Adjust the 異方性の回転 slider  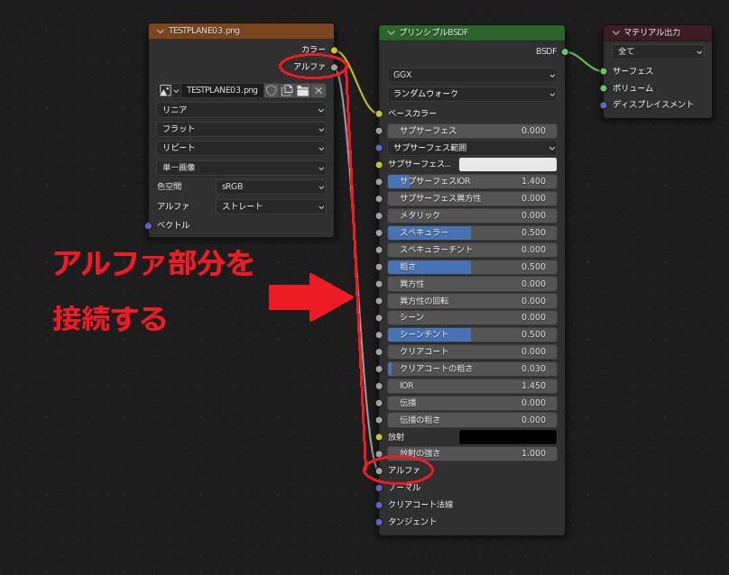(x=472, y=301)
